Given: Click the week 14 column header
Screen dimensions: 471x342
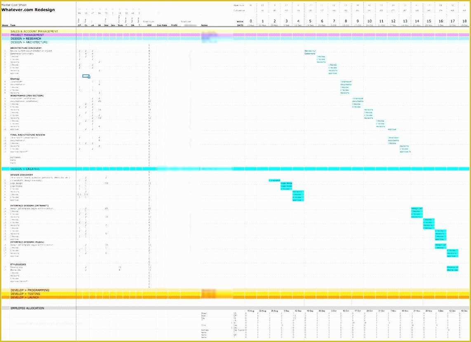Looking at the screenshot, I should pos(417,21).
